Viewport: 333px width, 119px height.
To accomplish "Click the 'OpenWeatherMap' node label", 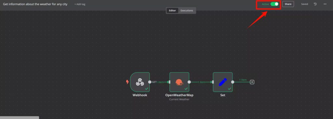I will 179,95.
